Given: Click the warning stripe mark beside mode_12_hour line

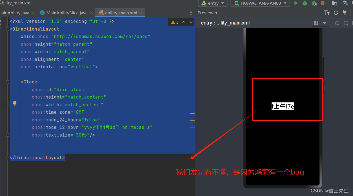Looking at the screenshot, I should tap(192, 128).
